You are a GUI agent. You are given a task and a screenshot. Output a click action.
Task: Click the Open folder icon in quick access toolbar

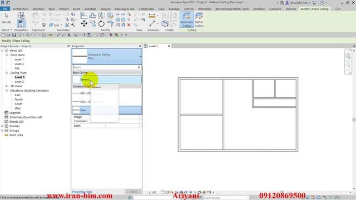tap(9, 35)
